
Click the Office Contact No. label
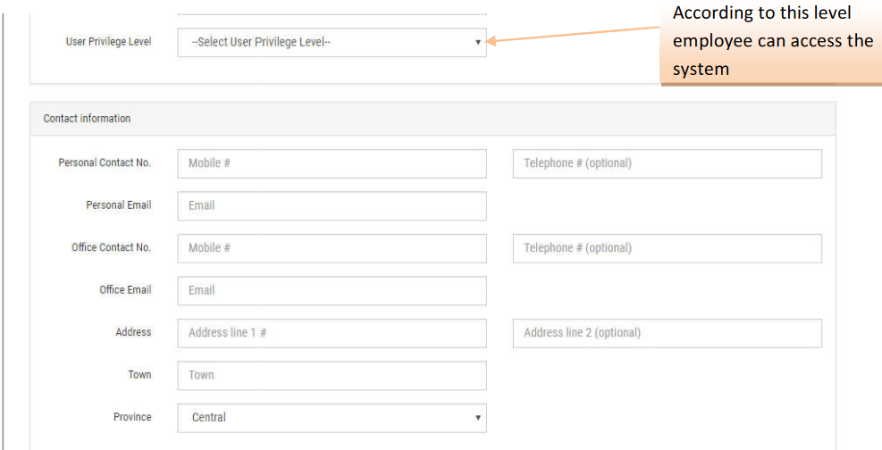pos(111,247)
